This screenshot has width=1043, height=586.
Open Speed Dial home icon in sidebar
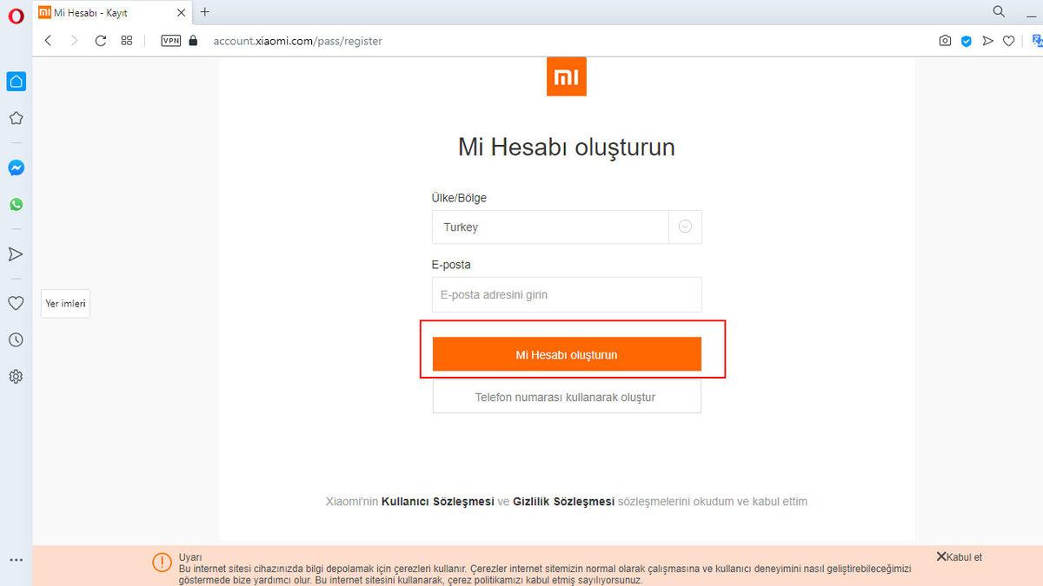click(x=16, y=81)
